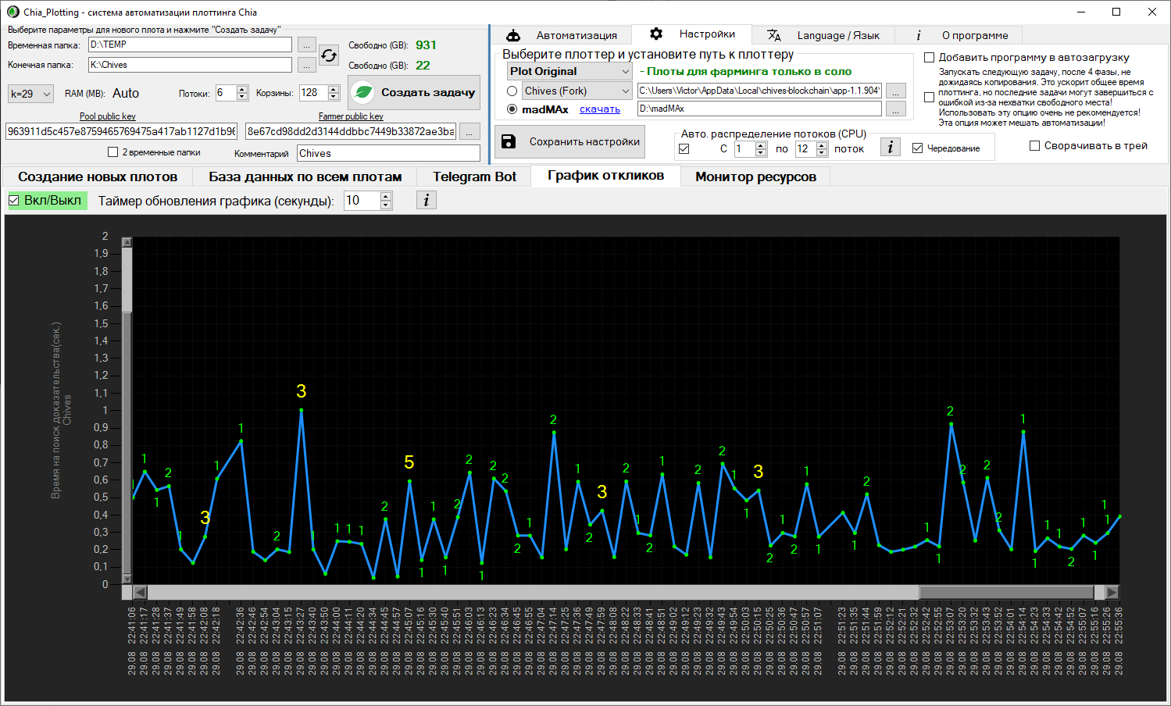Browse for madMAx plotter path
The image size is (1171, 706).
(x=896, y=109)
